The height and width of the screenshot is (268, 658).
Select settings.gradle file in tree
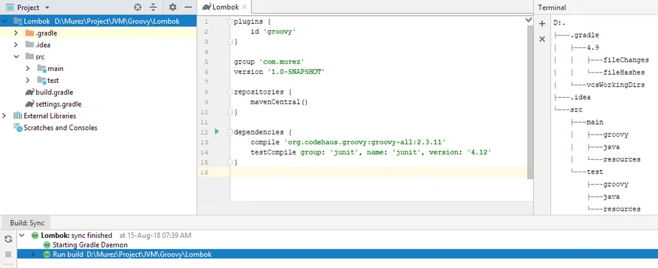click(x=58, y=104)
